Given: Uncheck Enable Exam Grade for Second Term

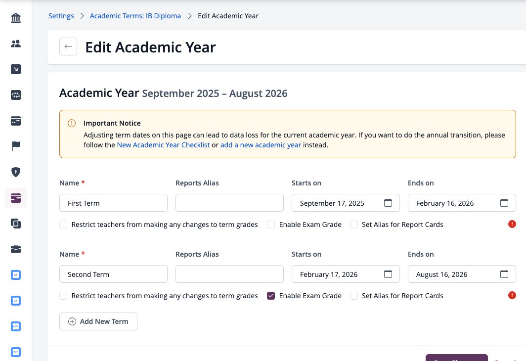Looking at the screenshot, I should coord(271,296).
